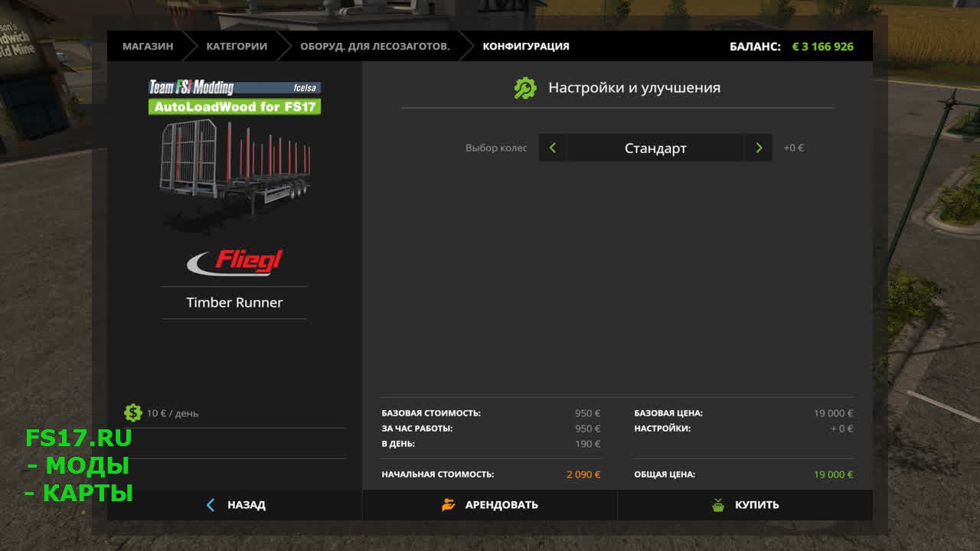Click the +0 € wheel price value
Image resolution: width=980 pixels, height=551 pixels.
pyautogui.click(x=793, y=148)
